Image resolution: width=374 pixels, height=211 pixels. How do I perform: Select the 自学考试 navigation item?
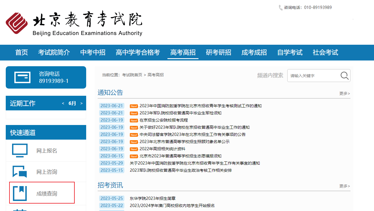tap(290, 52)
